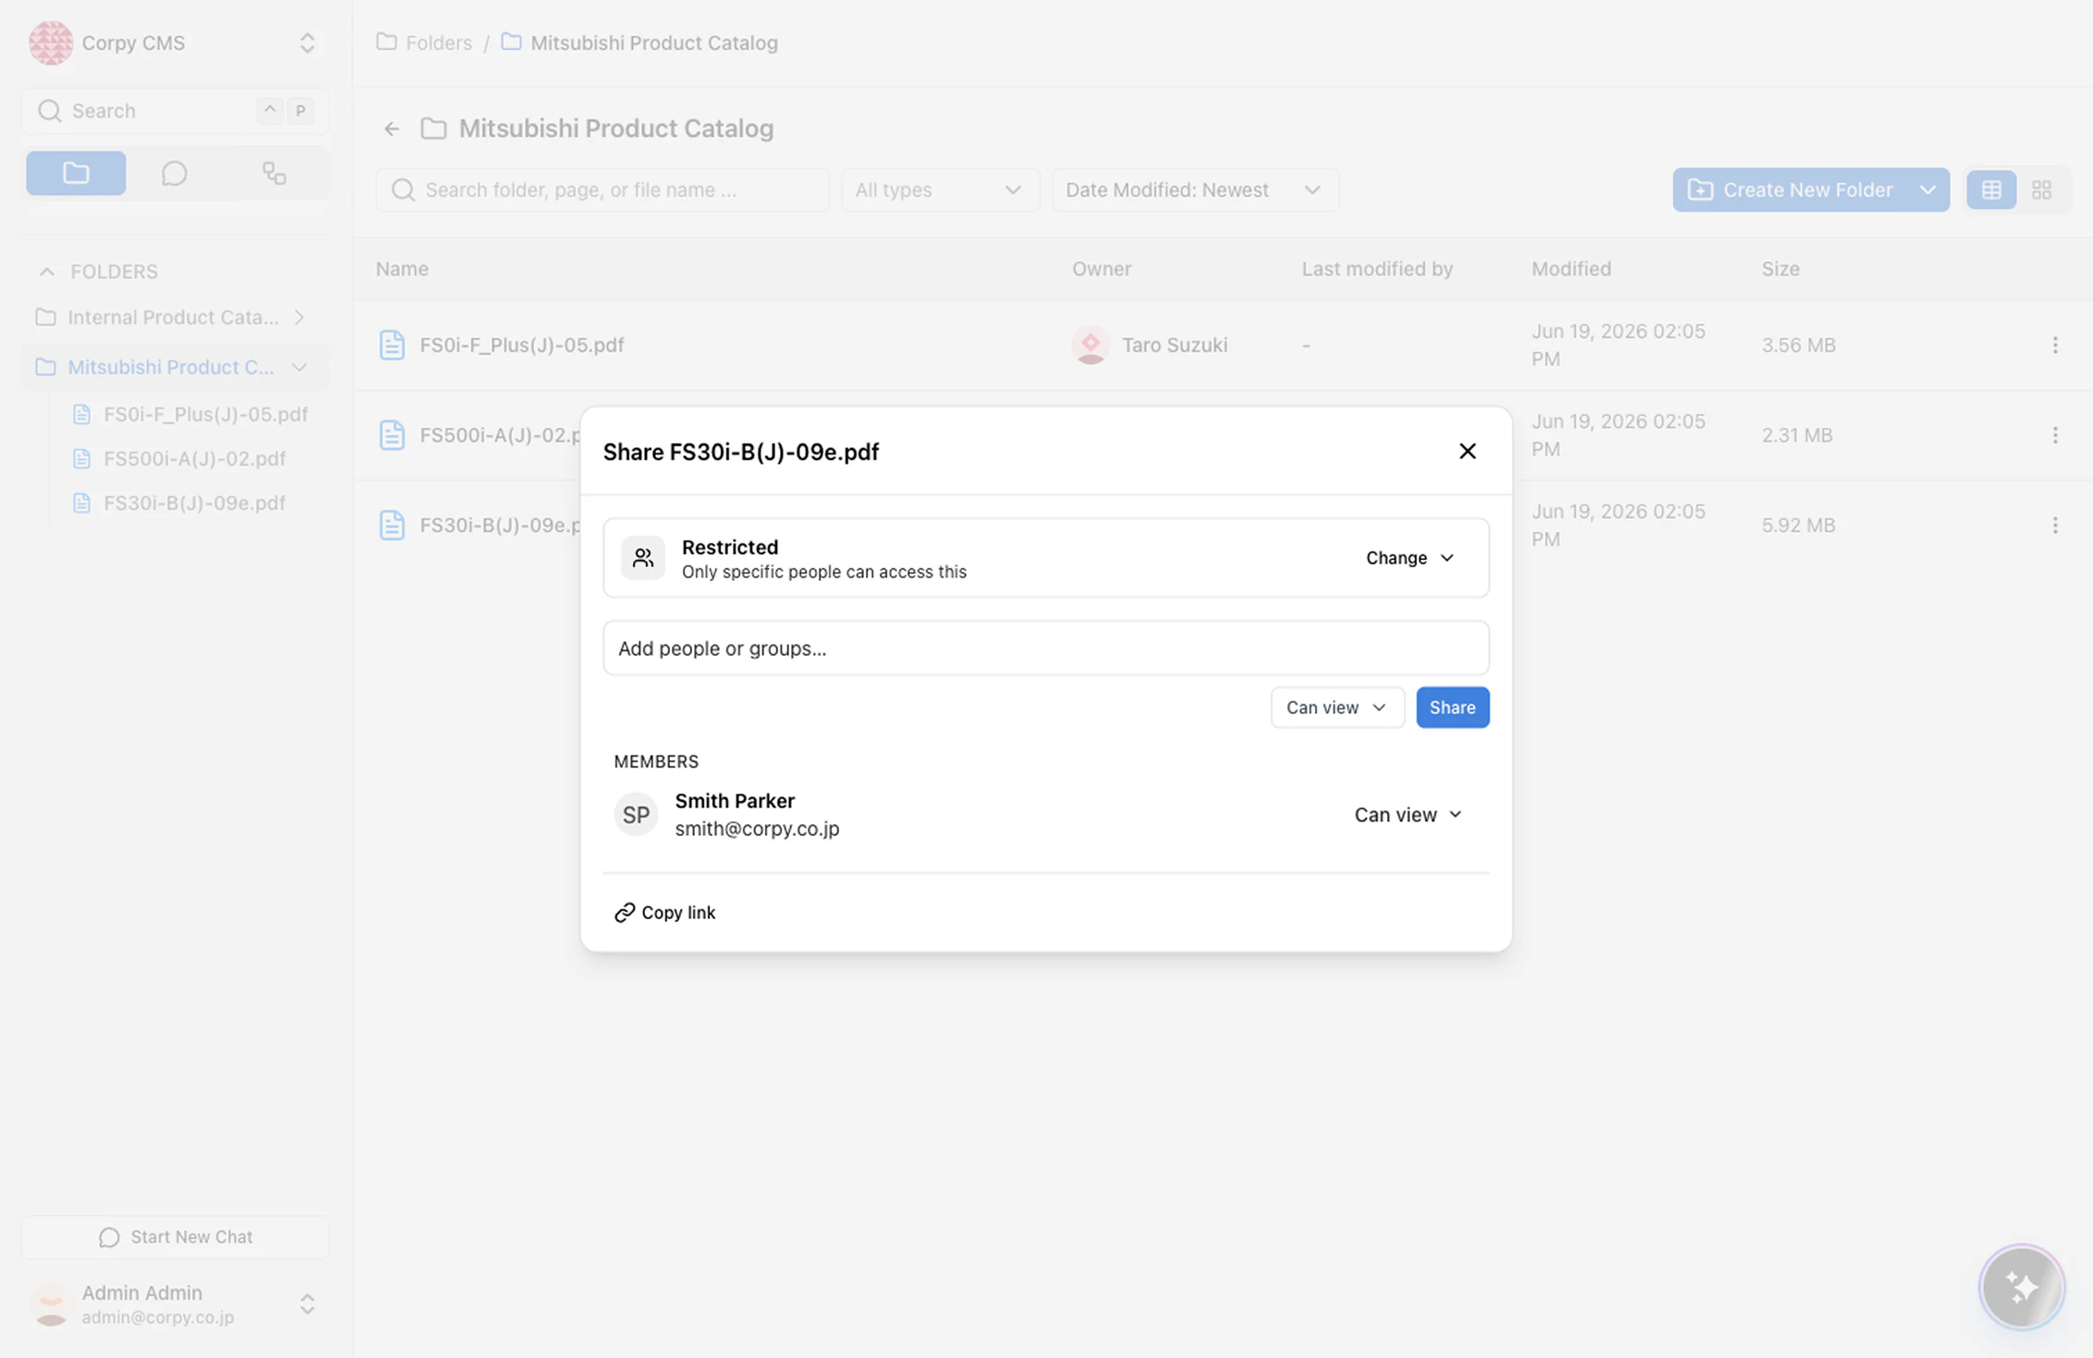Click the Copy link button
This screenshot has height=1358, width=2093.
665,912
